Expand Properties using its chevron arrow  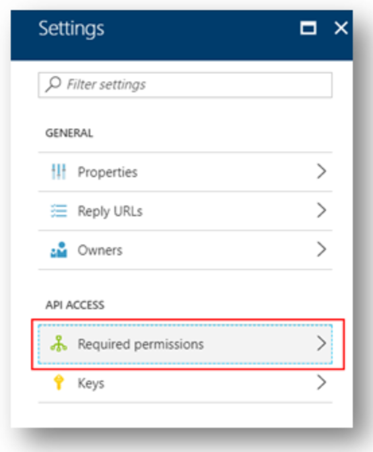[321, 172]
